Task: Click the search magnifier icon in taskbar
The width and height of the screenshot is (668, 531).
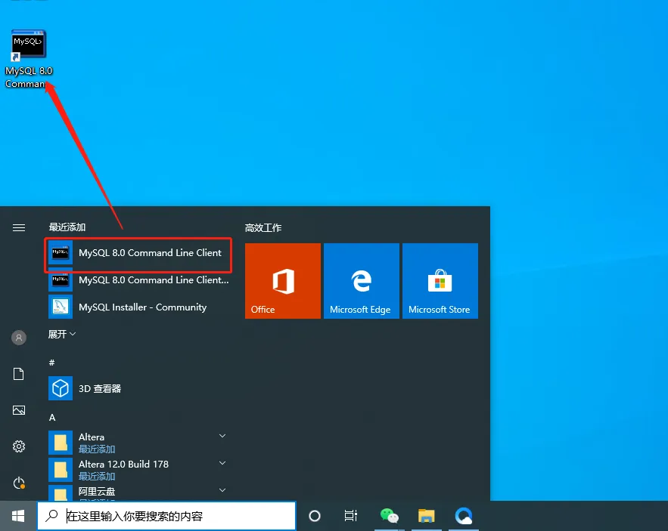Action: [x=51, y=516]
